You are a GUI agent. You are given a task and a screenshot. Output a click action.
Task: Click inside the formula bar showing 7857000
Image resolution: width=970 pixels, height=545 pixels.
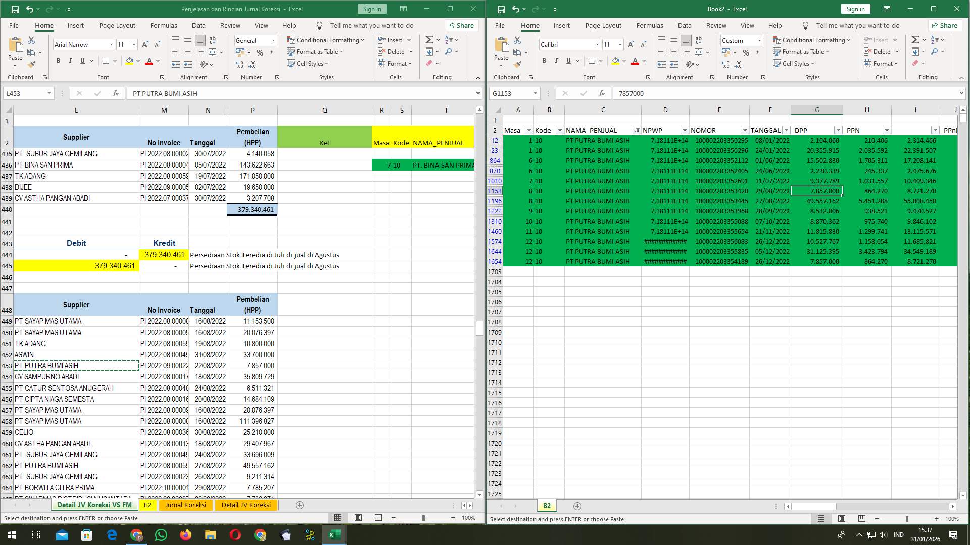[x=707, y=93]
